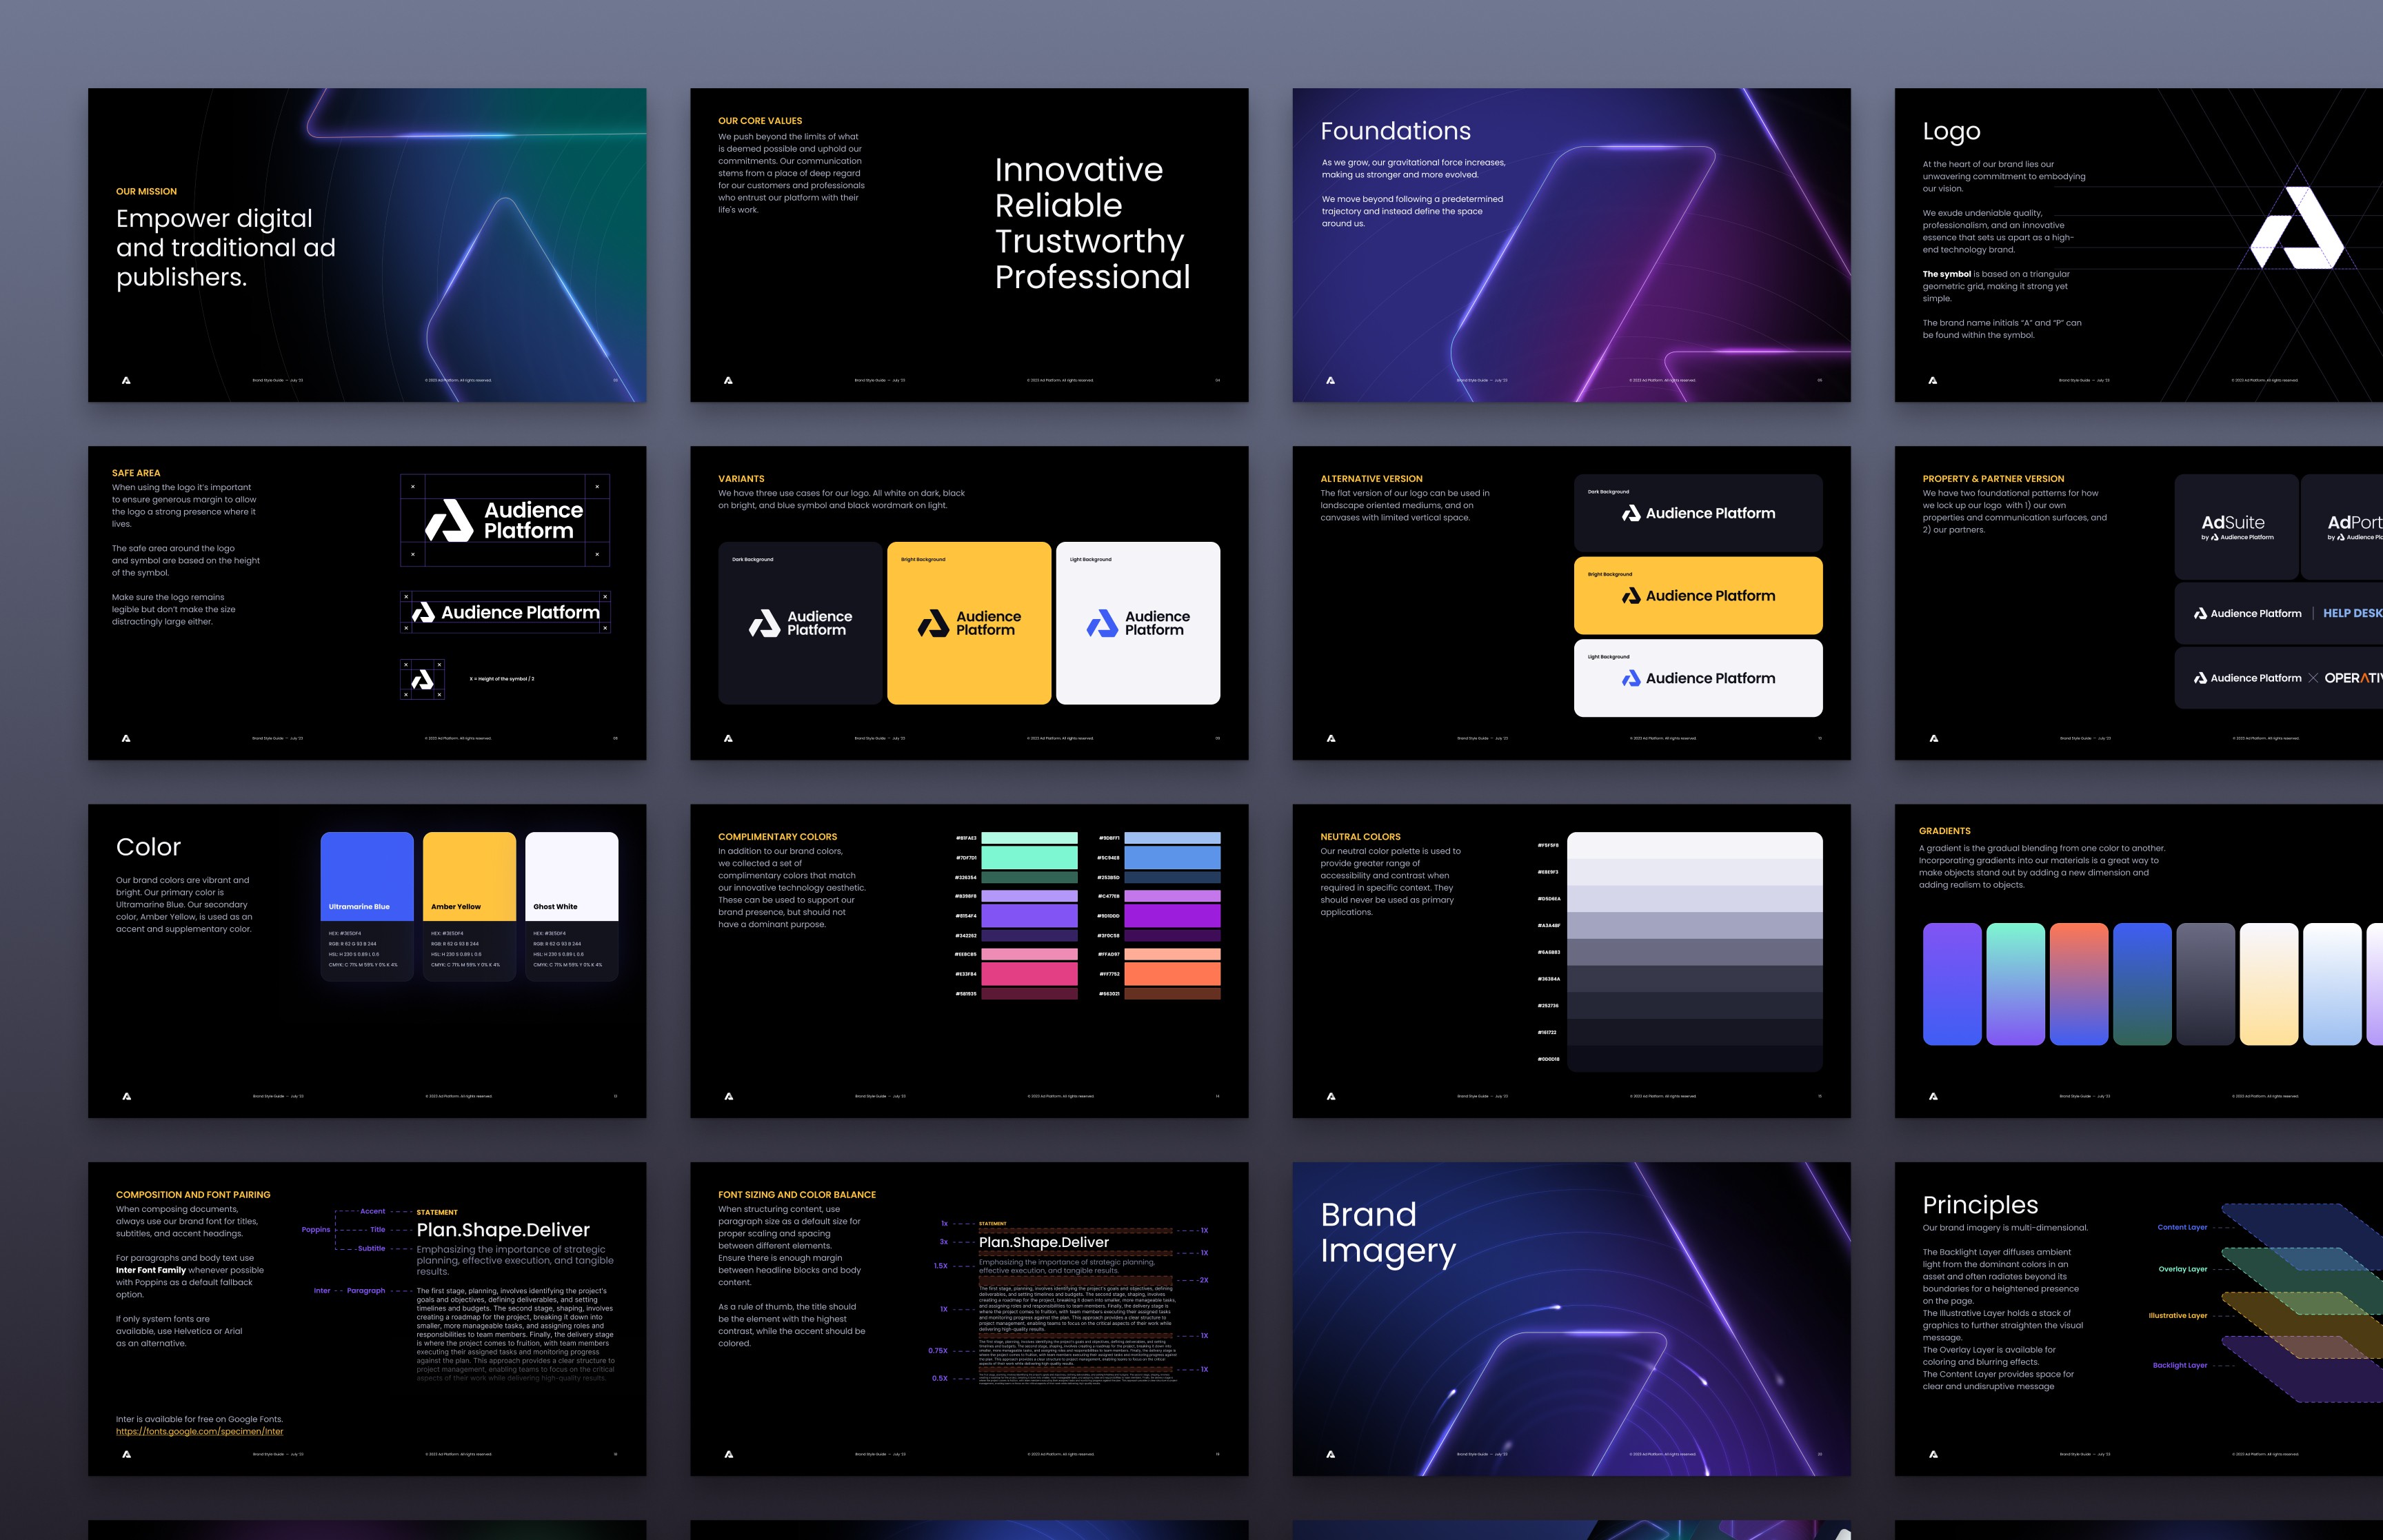Open the Brand Imagery slide thumbnail

pos(1571,1318)
